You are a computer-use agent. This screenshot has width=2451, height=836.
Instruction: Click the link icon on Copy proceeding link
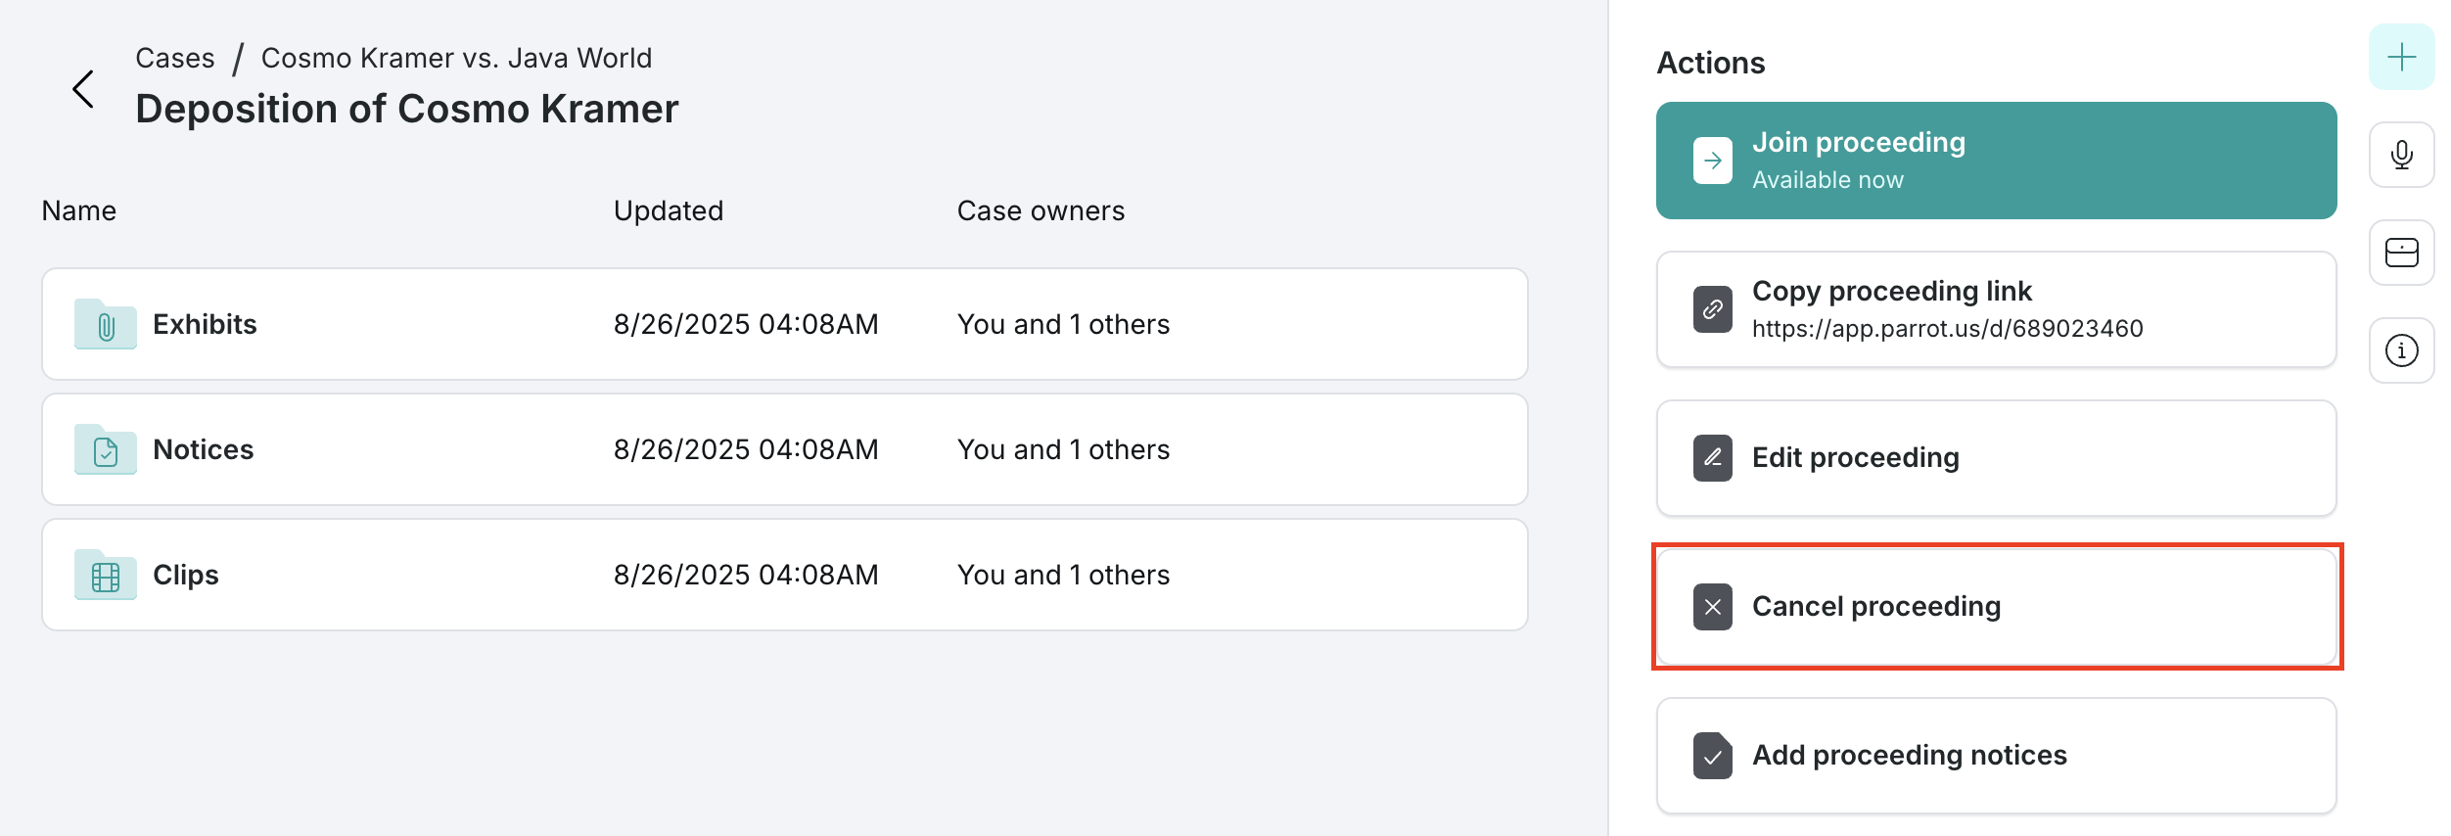tap(1713, 309)
